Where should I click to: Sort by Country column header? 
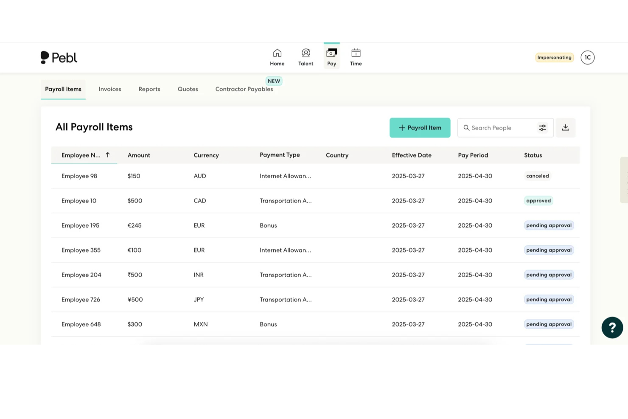point(337,155)
